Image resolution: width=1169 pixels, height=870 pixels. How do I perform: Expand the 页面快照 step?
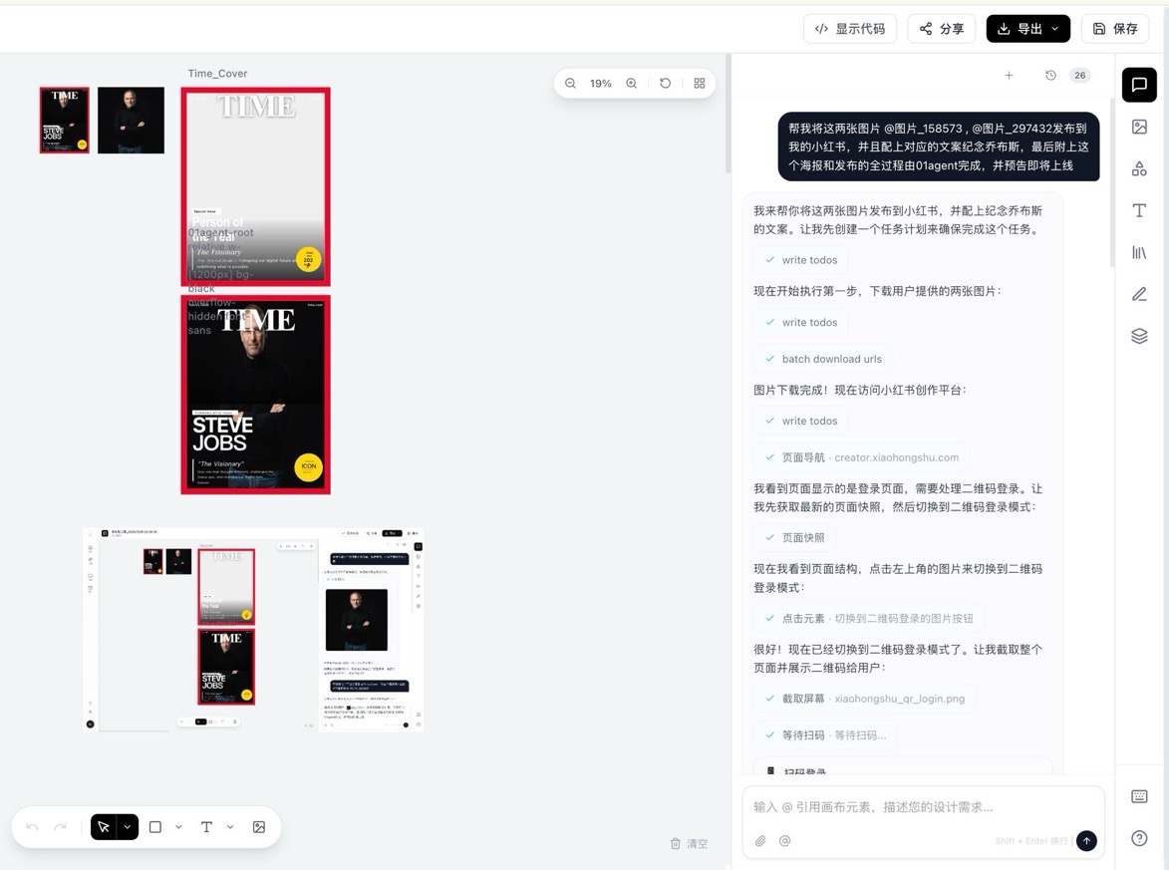click(x=794, y=537)
